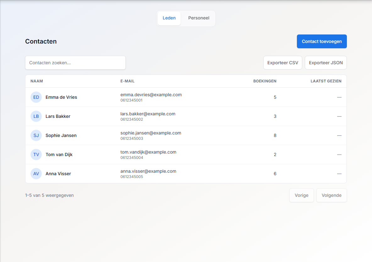Select the name Tom van Dijk
The height and width of the screenshot is (262, 372).
click(59, 155)
